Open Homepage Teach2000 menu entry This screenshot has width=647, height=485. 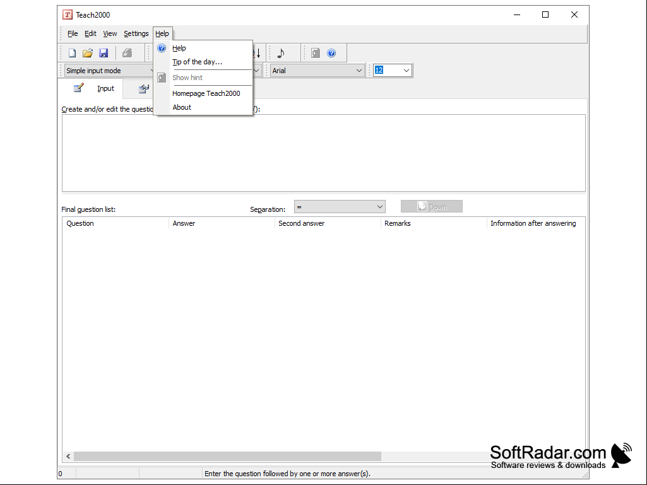click(203, 93)
